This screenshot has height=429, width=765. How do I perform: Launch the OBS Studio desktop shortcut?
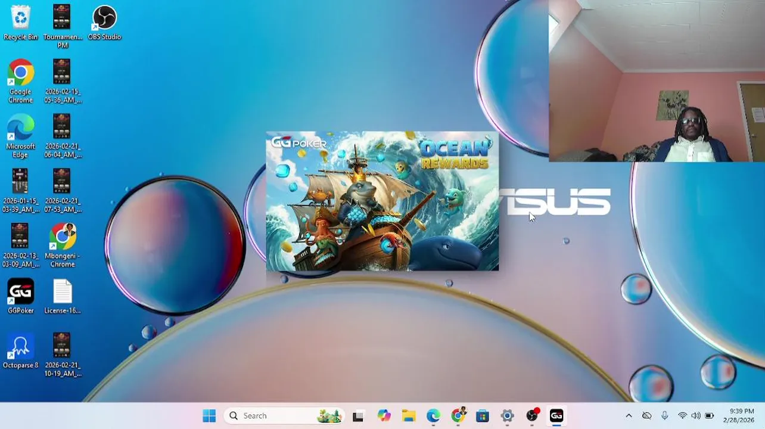coord(104,23)
